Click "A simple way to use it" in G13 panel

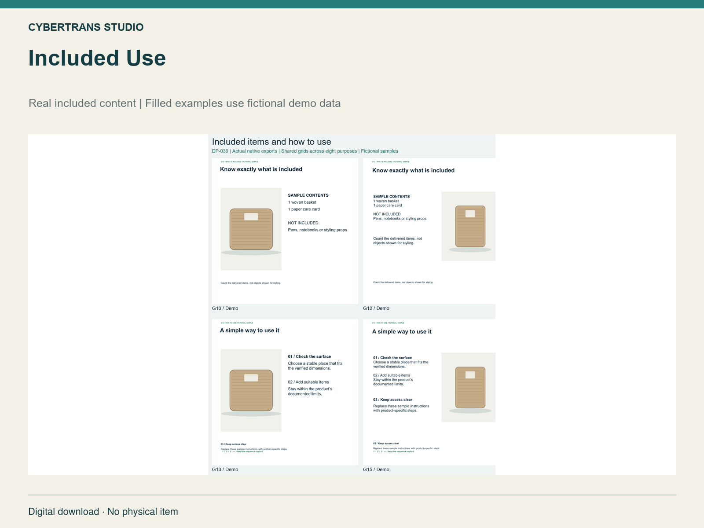249,330
